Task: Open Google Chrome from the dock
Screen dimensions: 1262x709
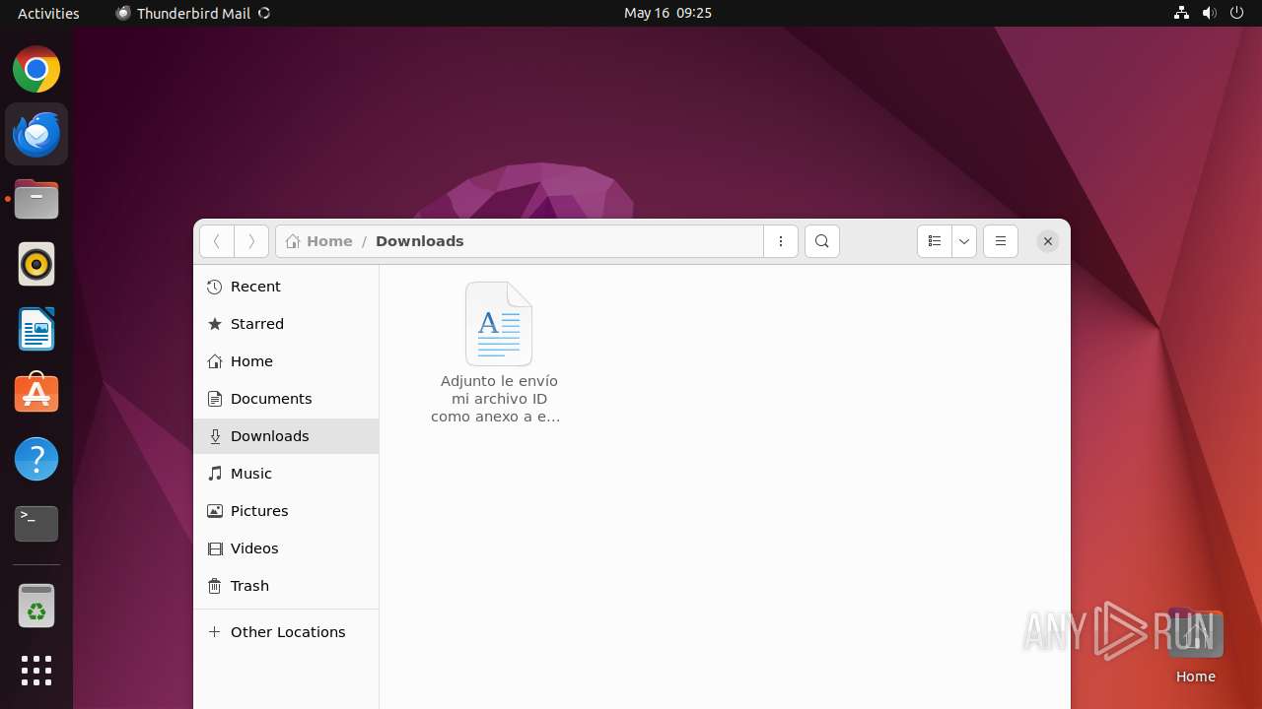Action: (x=36, y=70)
